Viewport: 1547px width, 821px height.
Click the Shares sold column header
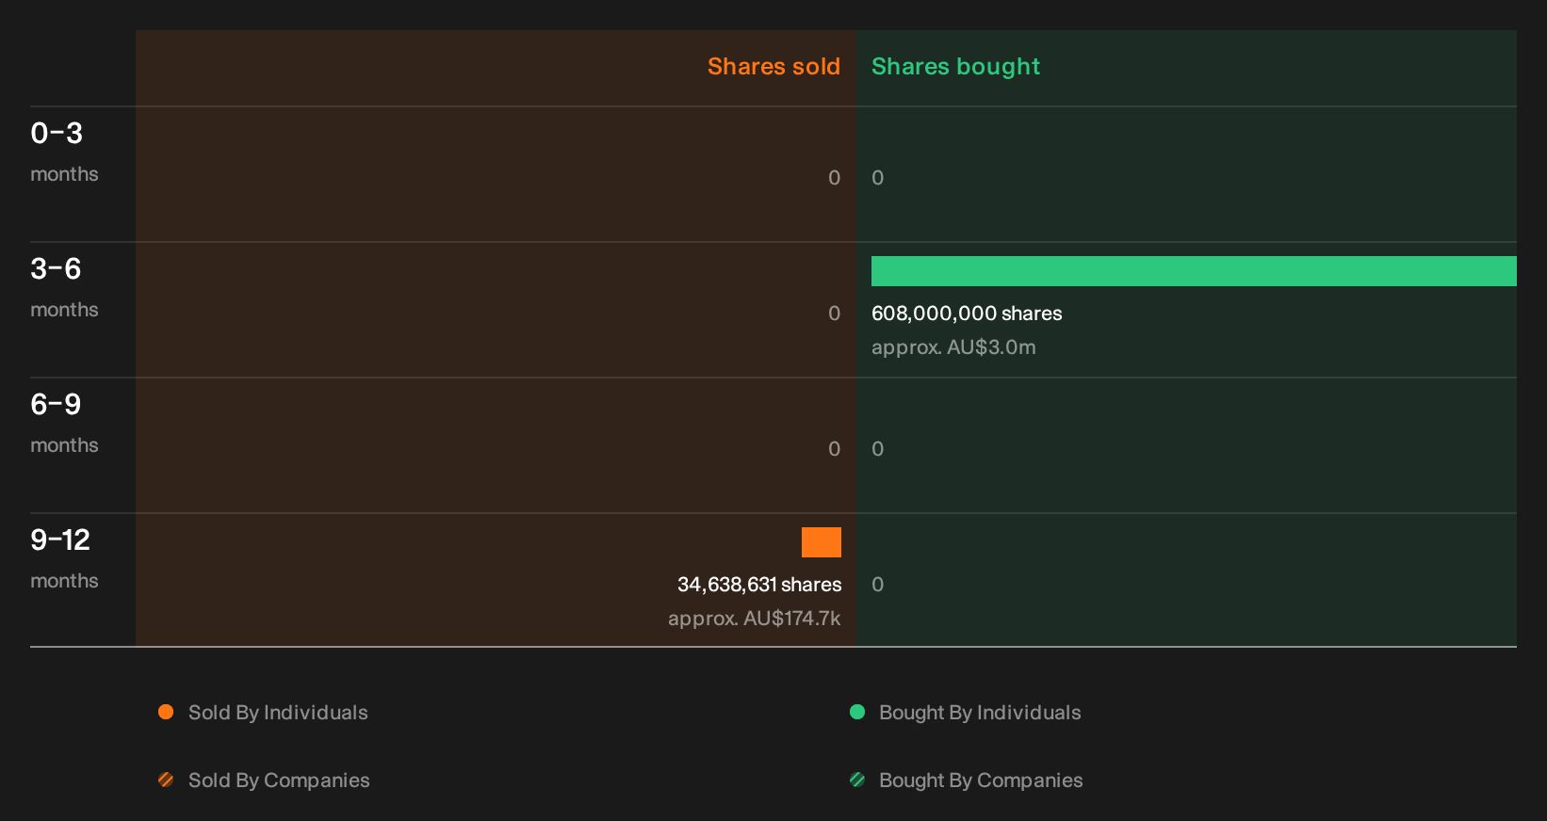point(773,67)
